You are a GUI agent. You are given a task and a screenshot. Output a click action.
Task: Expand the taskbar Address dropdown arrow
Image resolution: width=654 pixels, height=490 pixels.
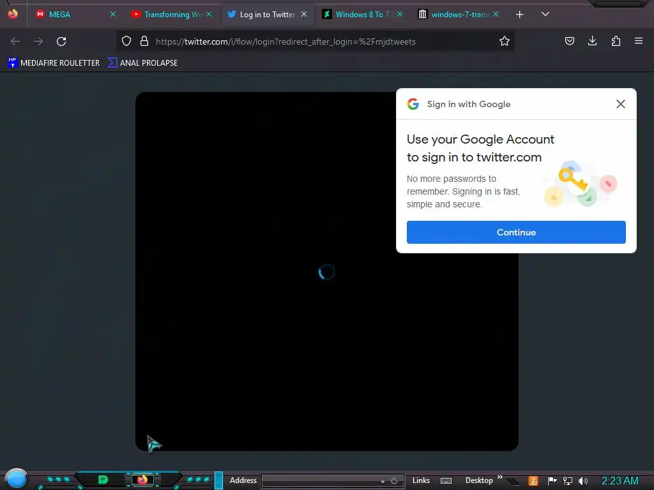click(x=383, y=481)
